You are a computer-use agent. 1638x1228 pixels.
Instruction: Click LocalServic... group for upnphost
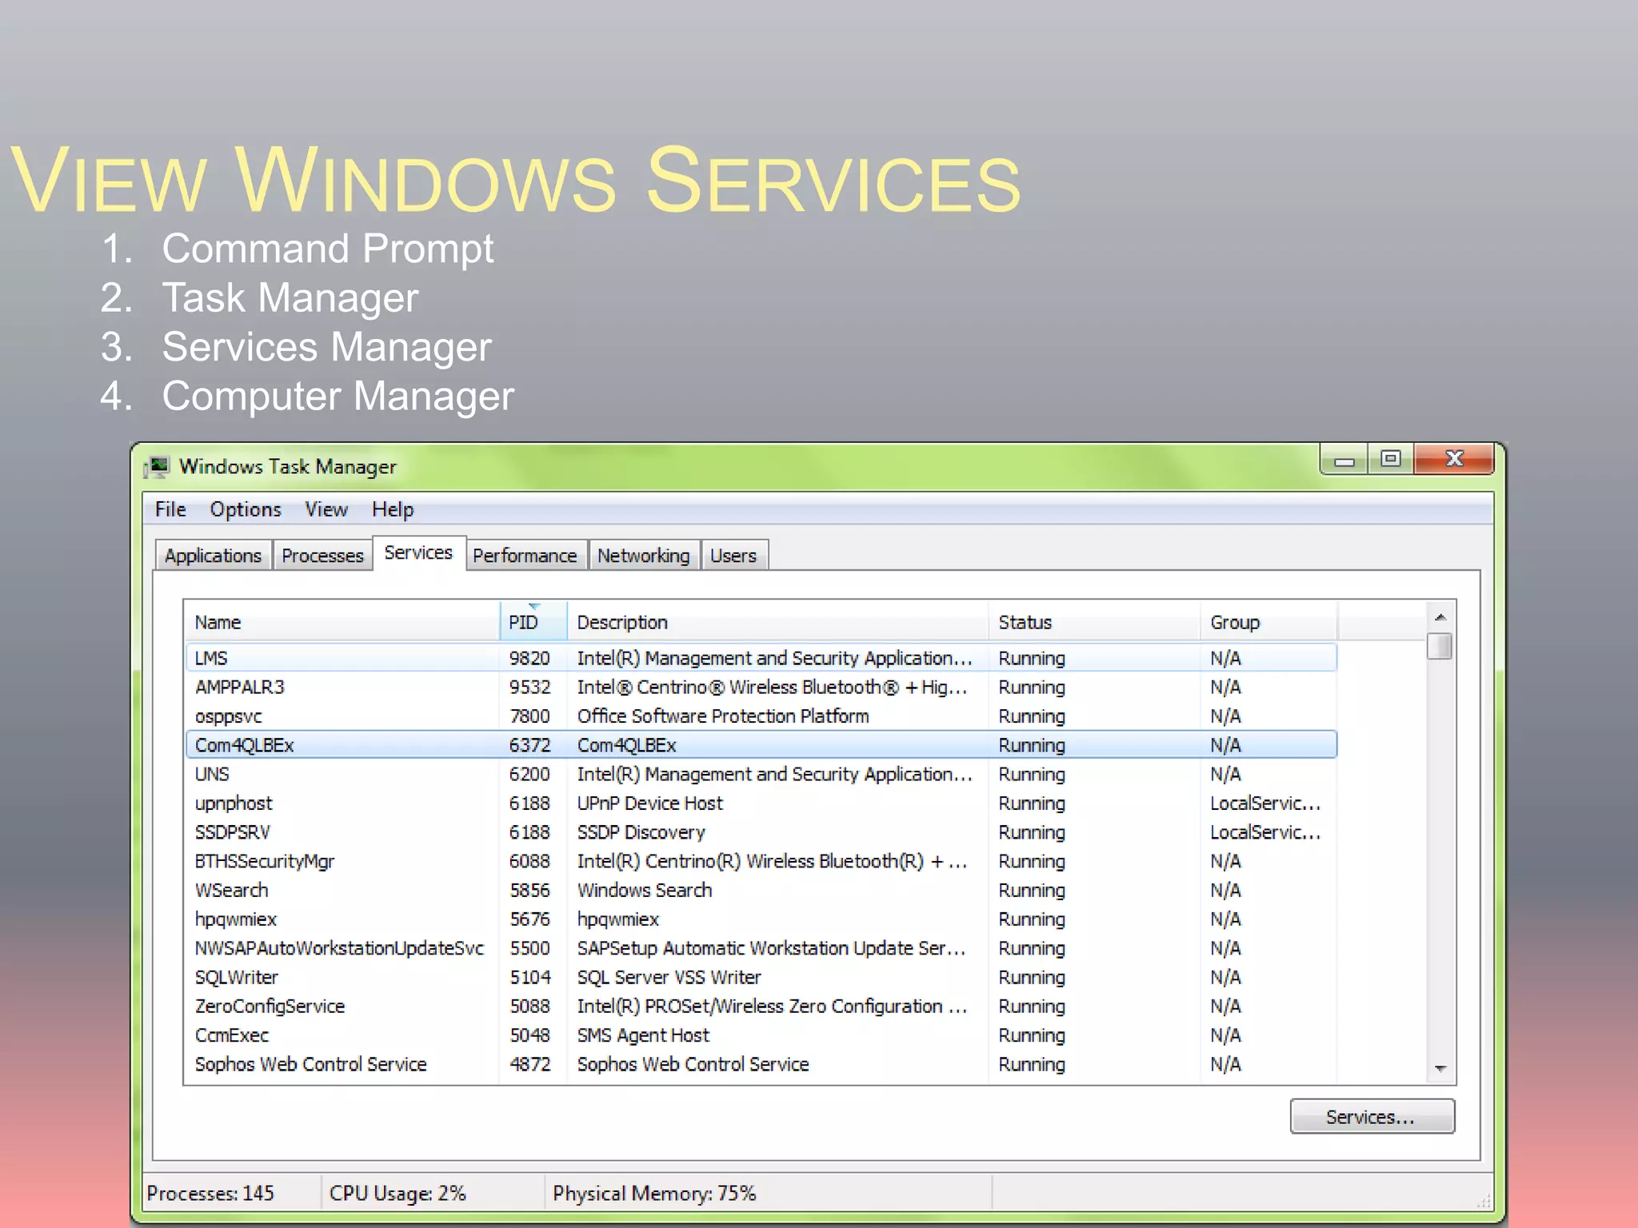1265,803
